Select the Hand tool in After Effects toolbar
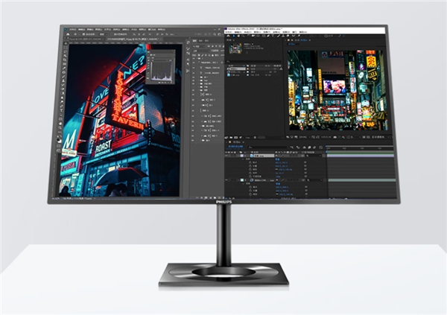The height and width of the screenshot is (315, 447). coord(238,36)
